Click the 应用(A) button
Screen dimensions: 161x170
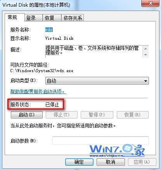142,162
